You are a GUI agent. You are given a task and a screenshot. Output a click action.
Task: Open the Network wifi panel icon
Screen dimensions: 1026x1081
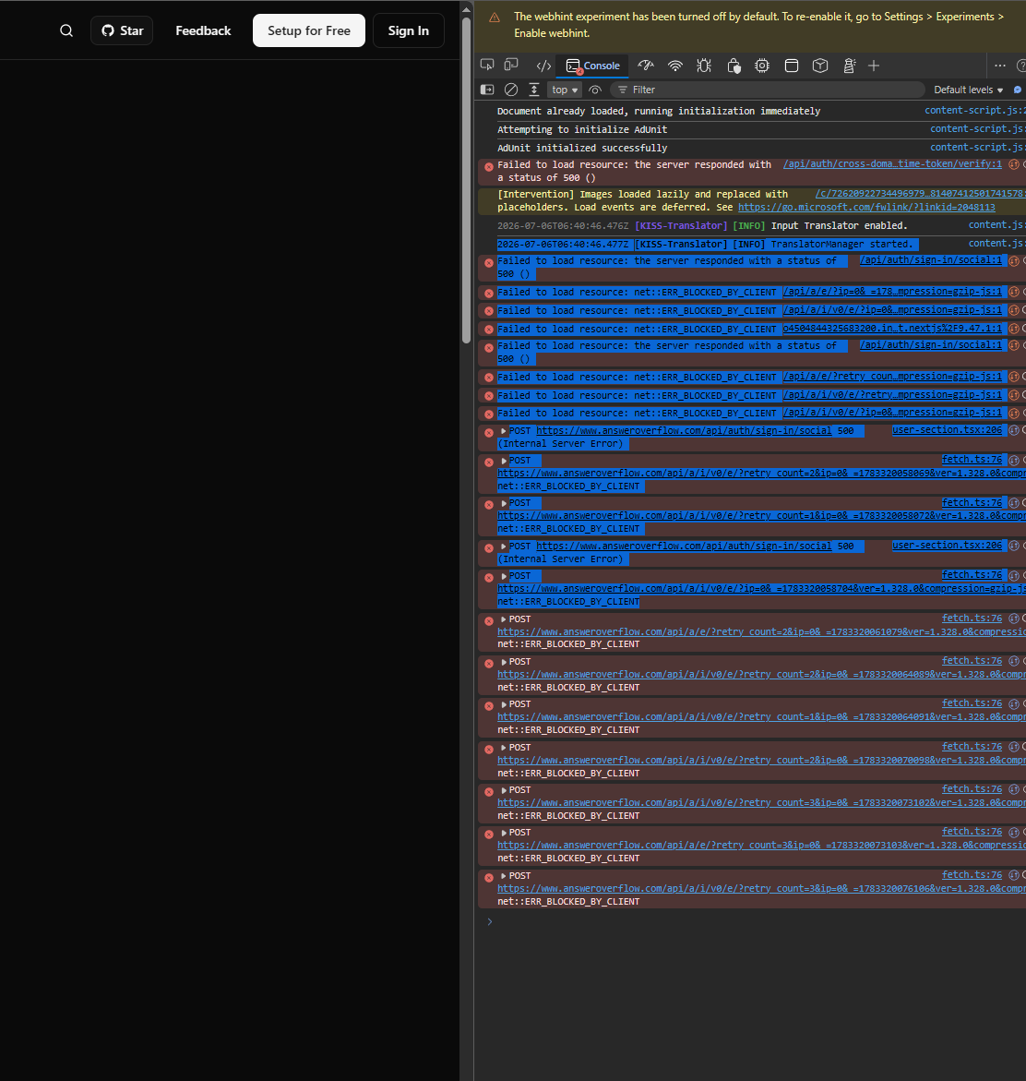(675, 66)
